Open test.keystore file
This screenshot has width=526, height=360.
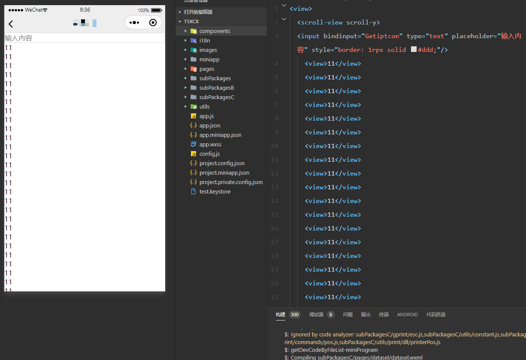pos(215,191)
